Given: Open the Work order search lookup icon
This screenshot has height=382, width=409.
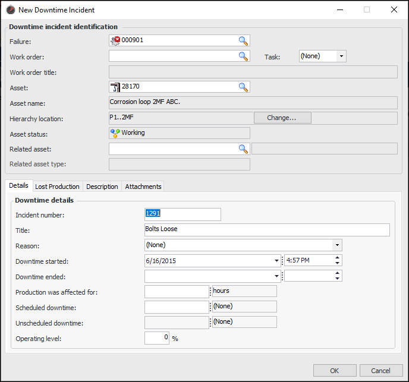Looking at the screenshot, I should click(243, 56).
